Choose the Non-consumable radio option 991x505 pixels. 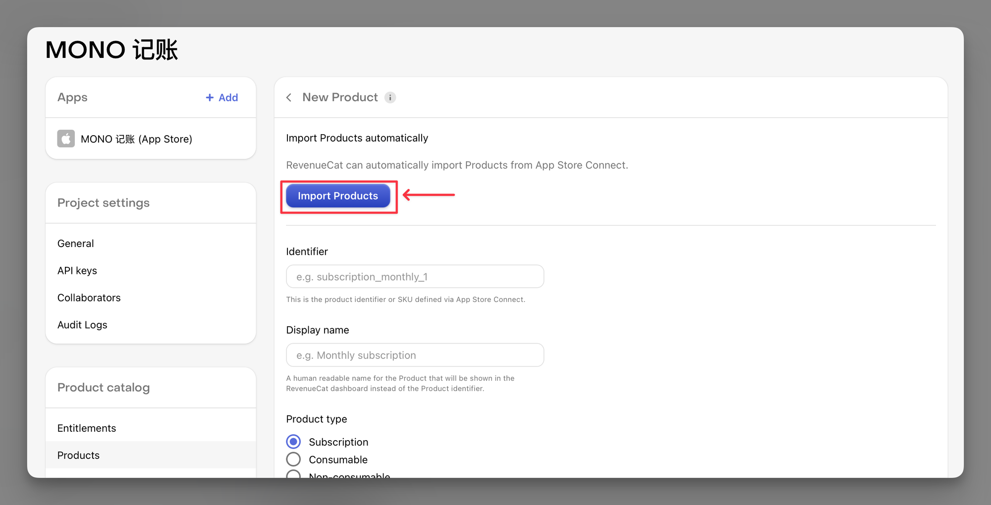(x=293, y=474)
